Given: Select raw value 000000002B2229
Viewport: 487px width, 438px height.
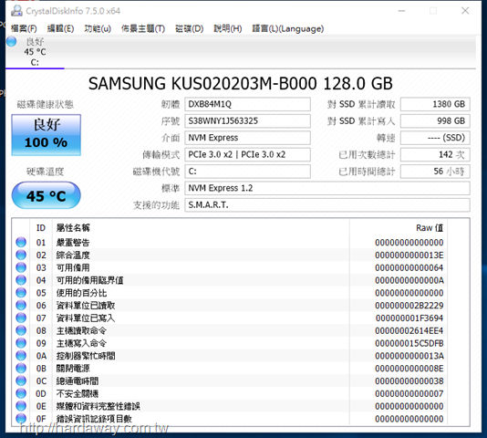Looking at the screenshot, I should (x=409, y=306).
